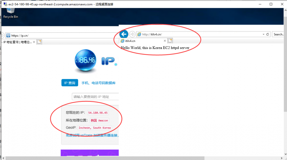The image size is (287, 160).
Task: Click the location text 韩国 Amazon
Action: coord(99,121)
